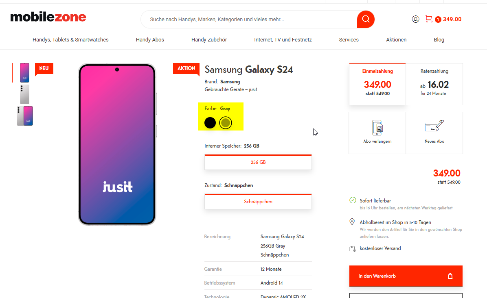Switch to the Ratenzahlung payment tab
487x298 pixels.
coord(434,84)
